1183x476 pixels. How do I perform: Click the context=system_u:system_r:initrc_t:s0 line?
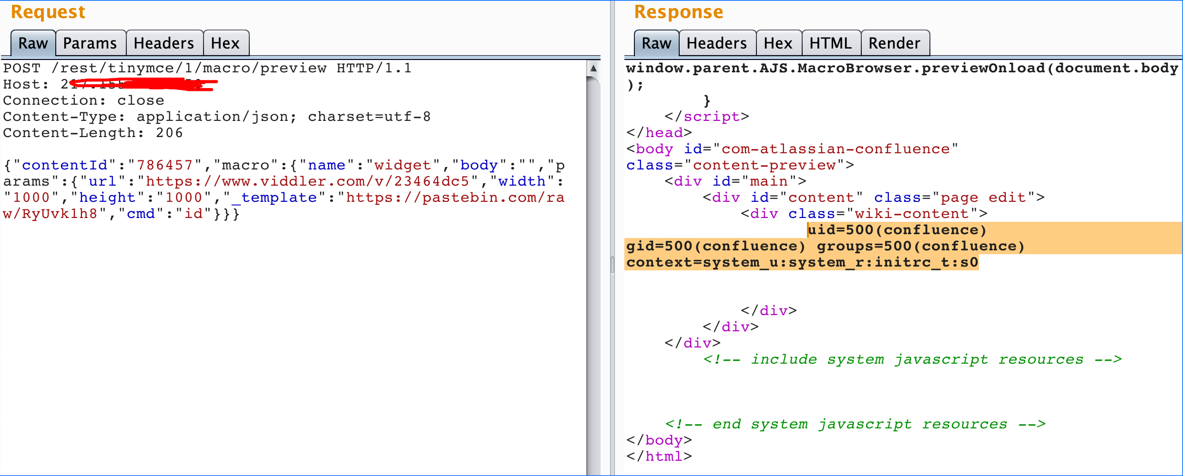coord(802,262)
